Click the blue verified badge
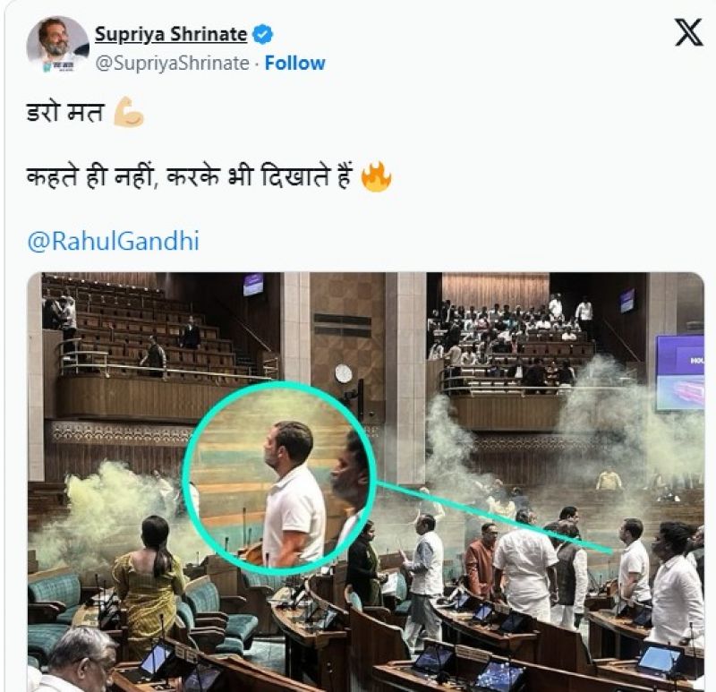 (x=262, y=35)
